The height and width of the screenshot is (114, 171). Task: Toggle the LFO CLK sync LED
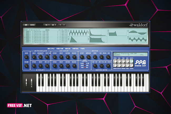50,54
